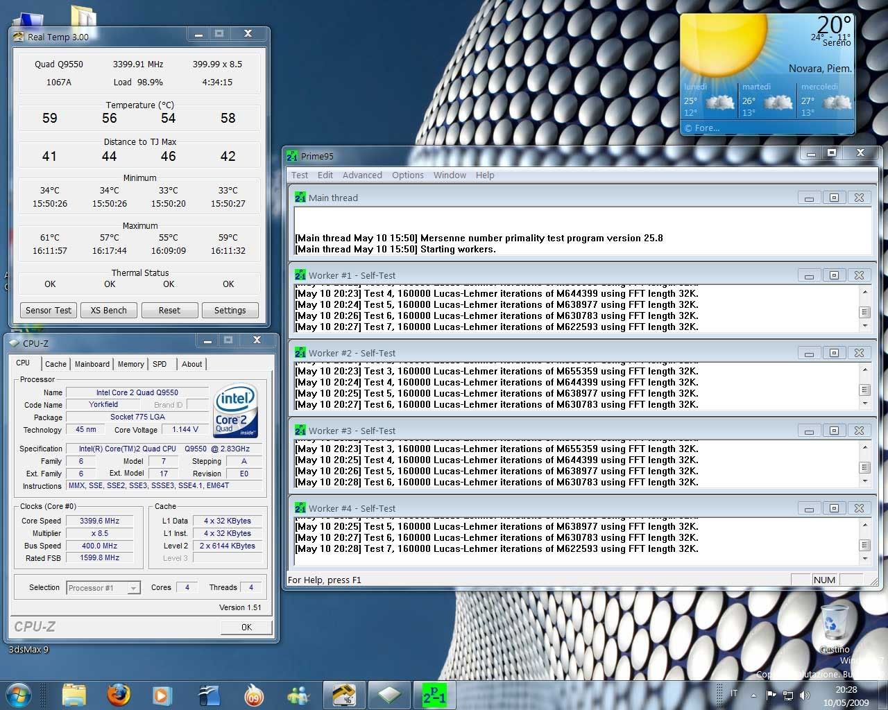Open Processor #1 selection dropdown
The width and height of the screenshot is (888, 710).
103,588
